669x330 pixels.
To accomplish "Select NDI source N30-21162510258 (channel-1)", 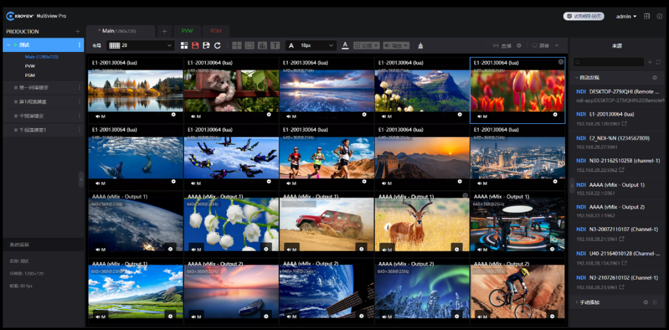I will pyautogui.click(x=618, y=165).
